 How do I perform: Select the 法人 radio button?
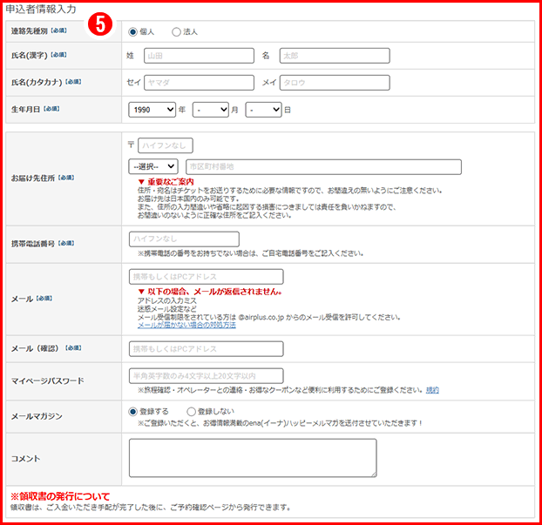click(176, 32)
